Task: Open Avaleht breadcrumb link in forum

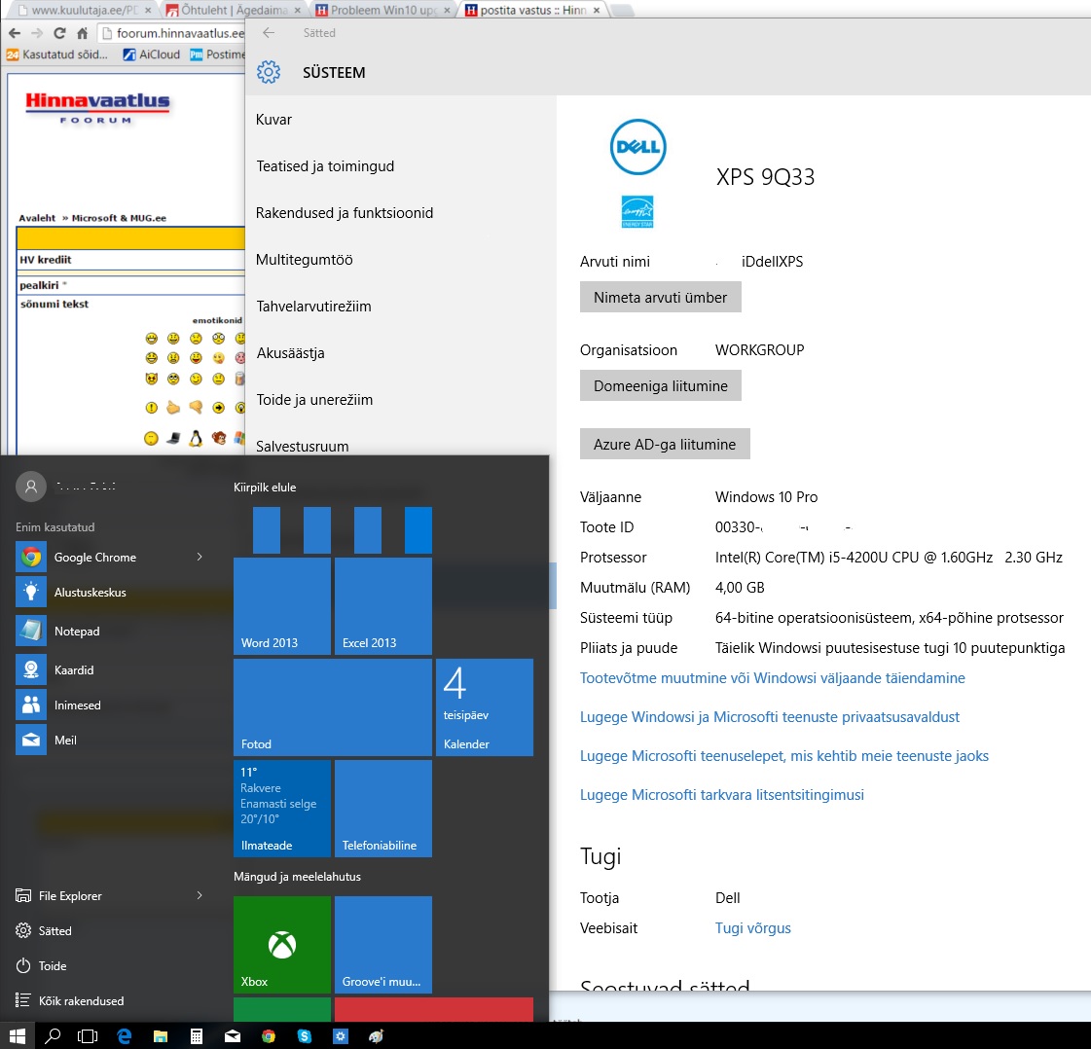Action: tap(37, 218)
